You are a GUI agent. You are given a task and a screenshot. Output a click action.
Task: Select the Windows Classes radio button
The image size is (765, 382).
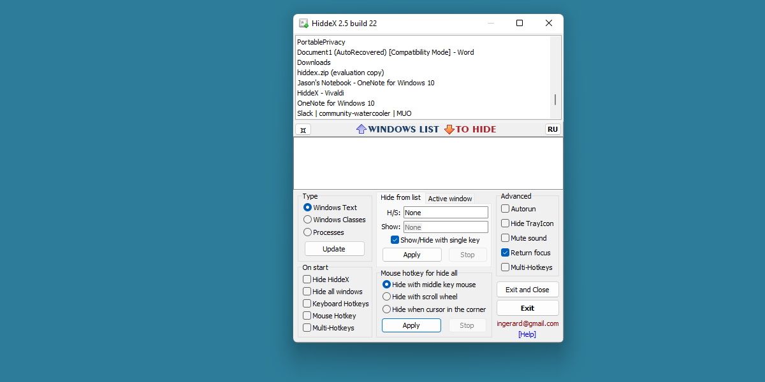307,220
